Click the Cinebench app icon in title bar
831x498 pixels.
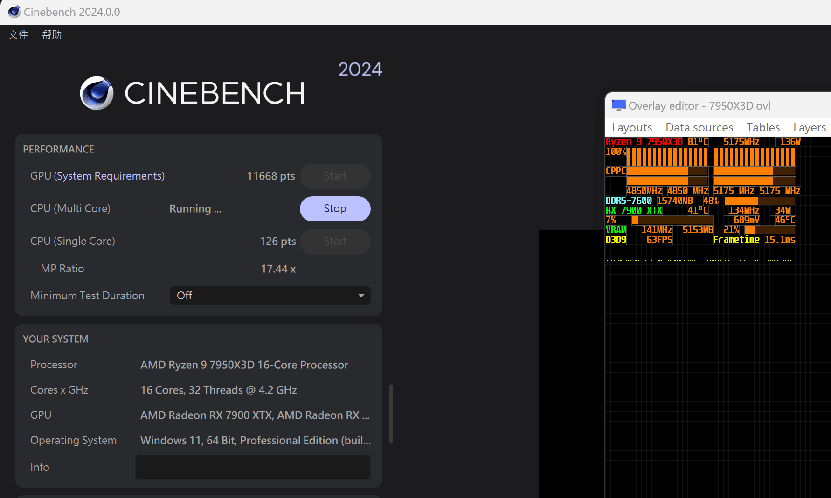(x=14, y=12)
